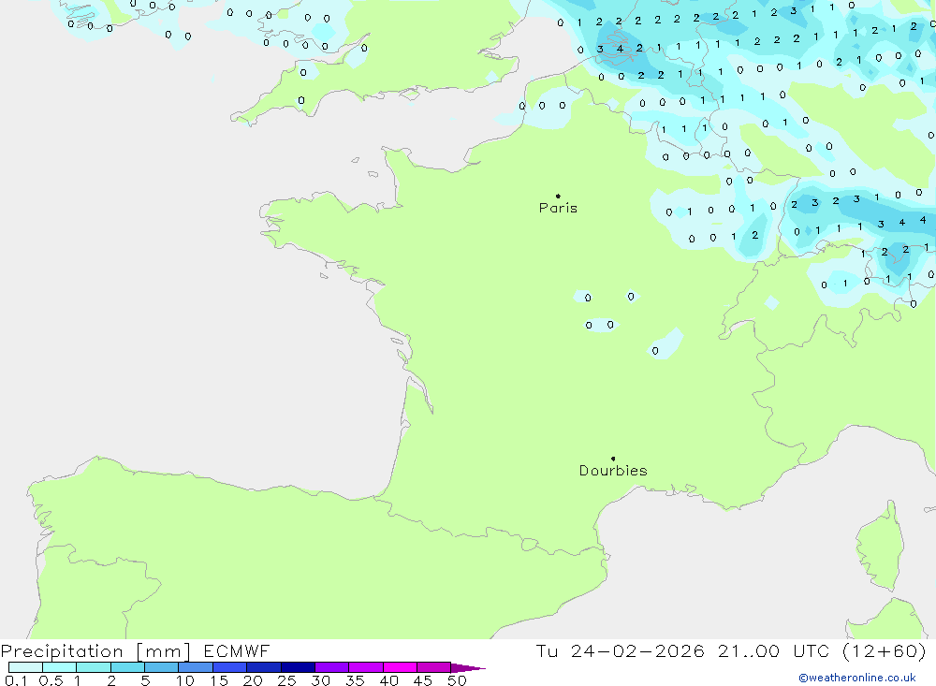Image resolution: width=936 pixels, height=686 pixels.
Task: Click the 25 legend scale value
Action: click(x=286, y=680)
